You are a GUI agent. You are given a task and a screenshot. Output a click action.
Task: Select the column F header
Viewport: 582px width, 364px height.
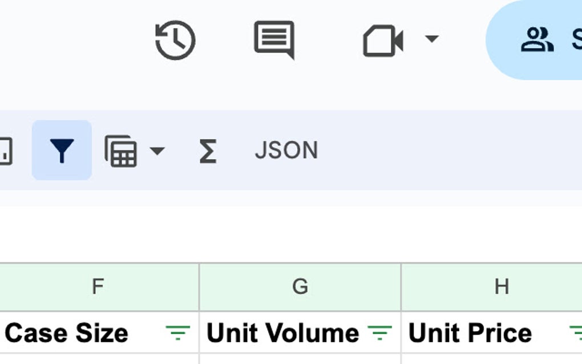pyautogui.click(x=98, y=286)
